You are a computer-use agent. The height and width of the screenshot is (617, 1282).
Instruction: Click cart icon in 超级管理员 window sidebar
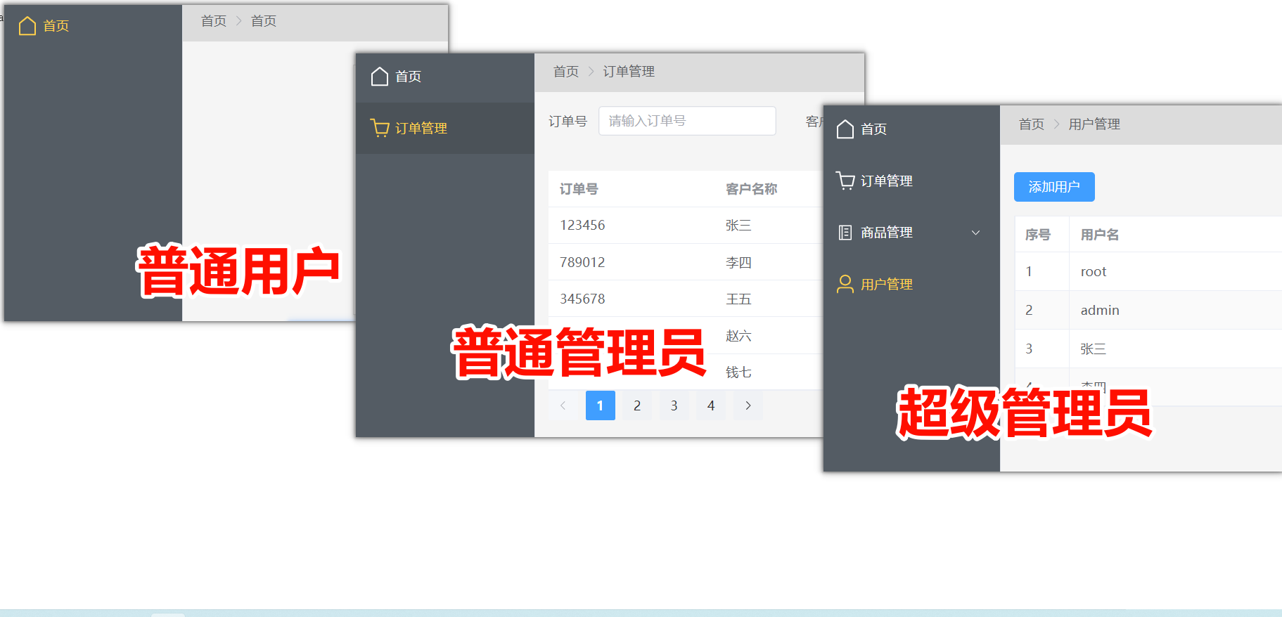coord(845,181)
